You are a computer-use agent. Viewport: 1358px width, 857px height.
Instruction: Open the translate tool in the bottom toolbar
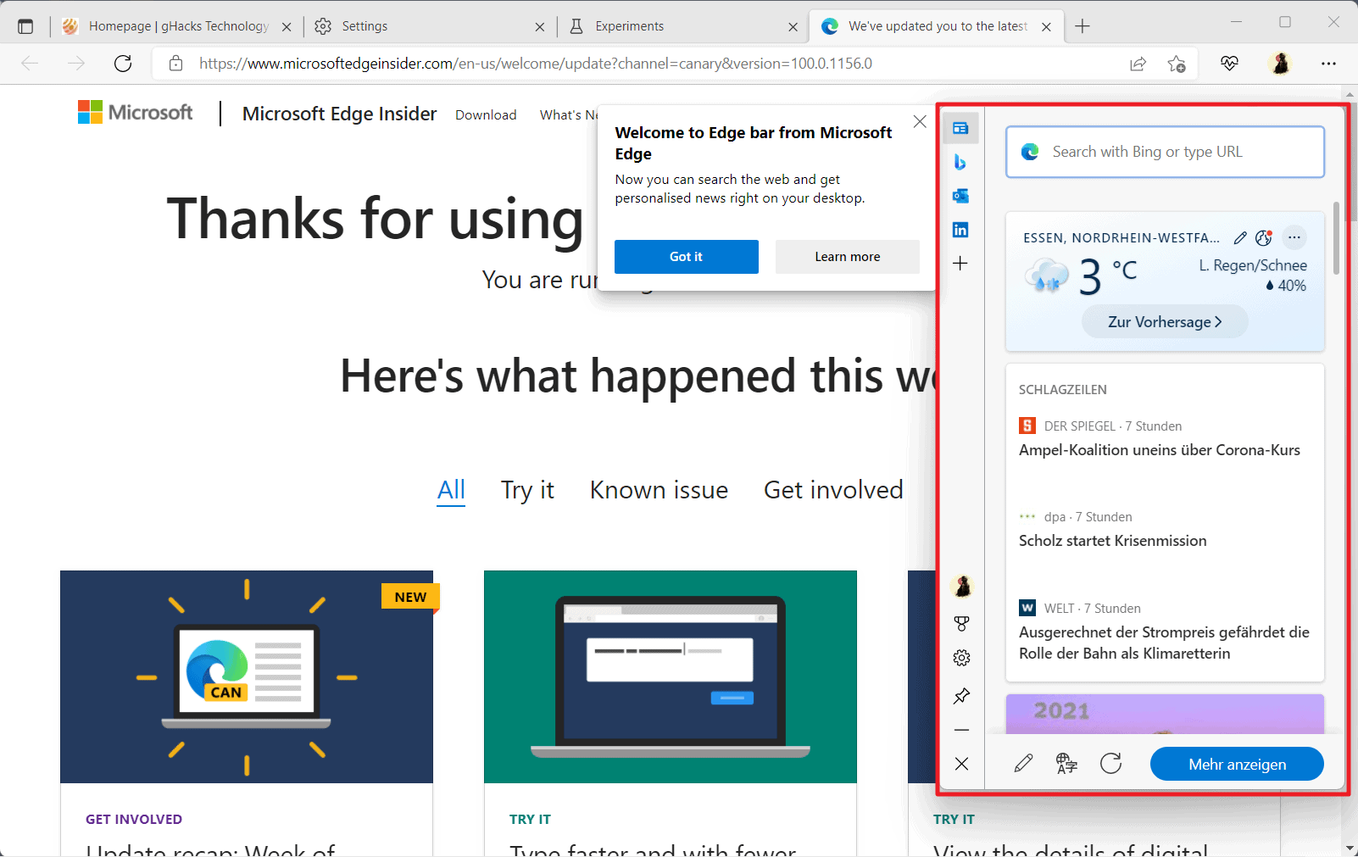click(x=1066, y=764)
